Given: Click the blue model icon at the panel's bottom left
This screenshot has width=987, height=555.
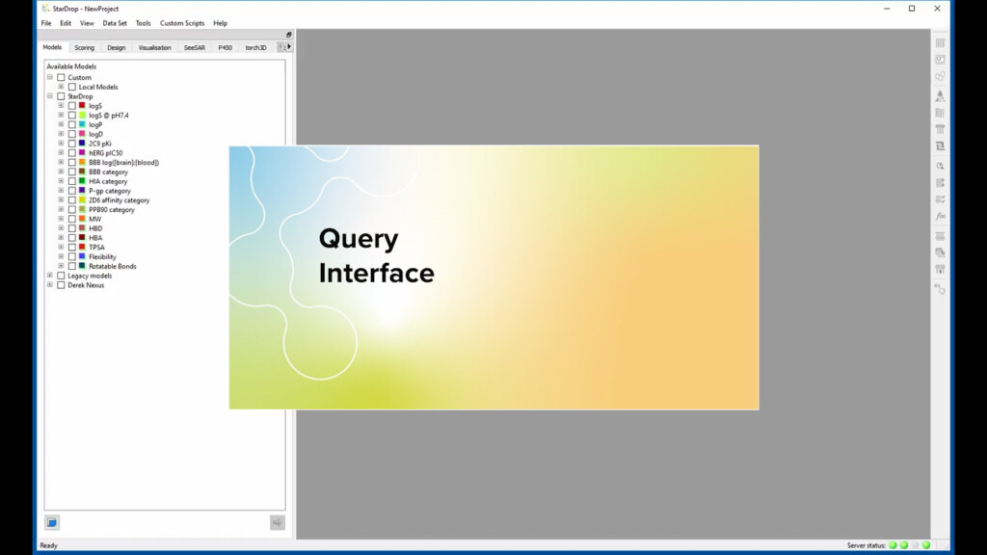Looking at the screenshot, I should click(51, 522).
